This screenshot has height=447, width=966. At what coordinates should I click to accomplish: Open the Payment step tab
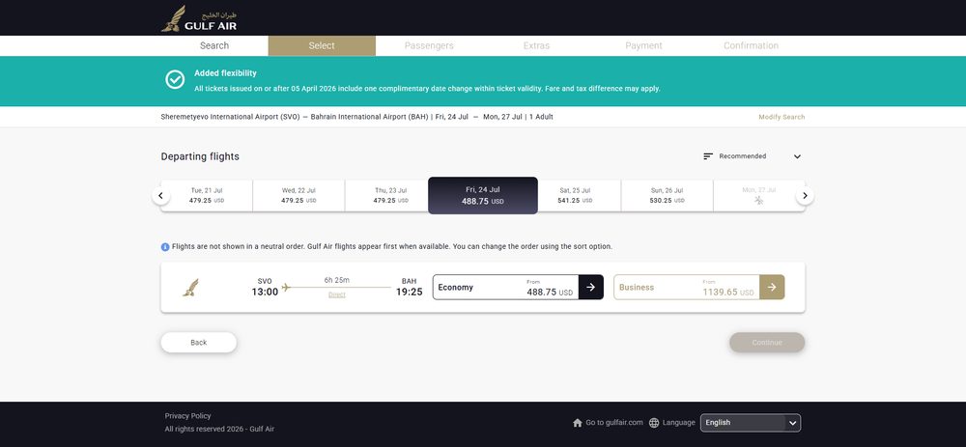pos(643,45)
